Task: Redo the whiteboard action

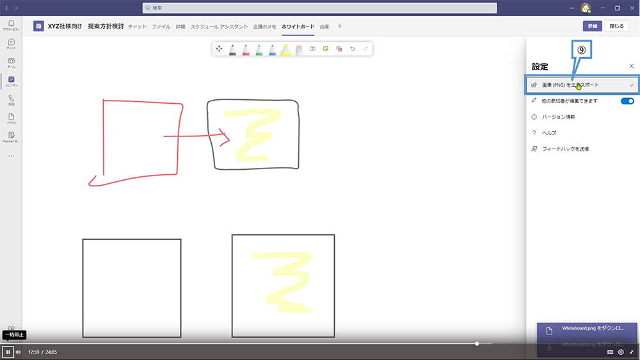Action: (365, 49)
